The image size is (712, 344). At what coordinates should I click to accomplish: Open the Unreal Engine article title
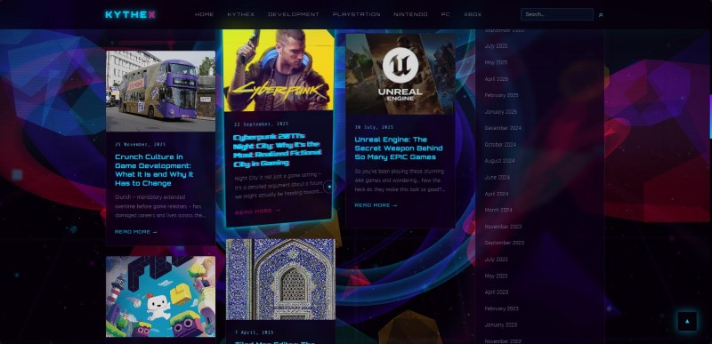pos(399,148)
